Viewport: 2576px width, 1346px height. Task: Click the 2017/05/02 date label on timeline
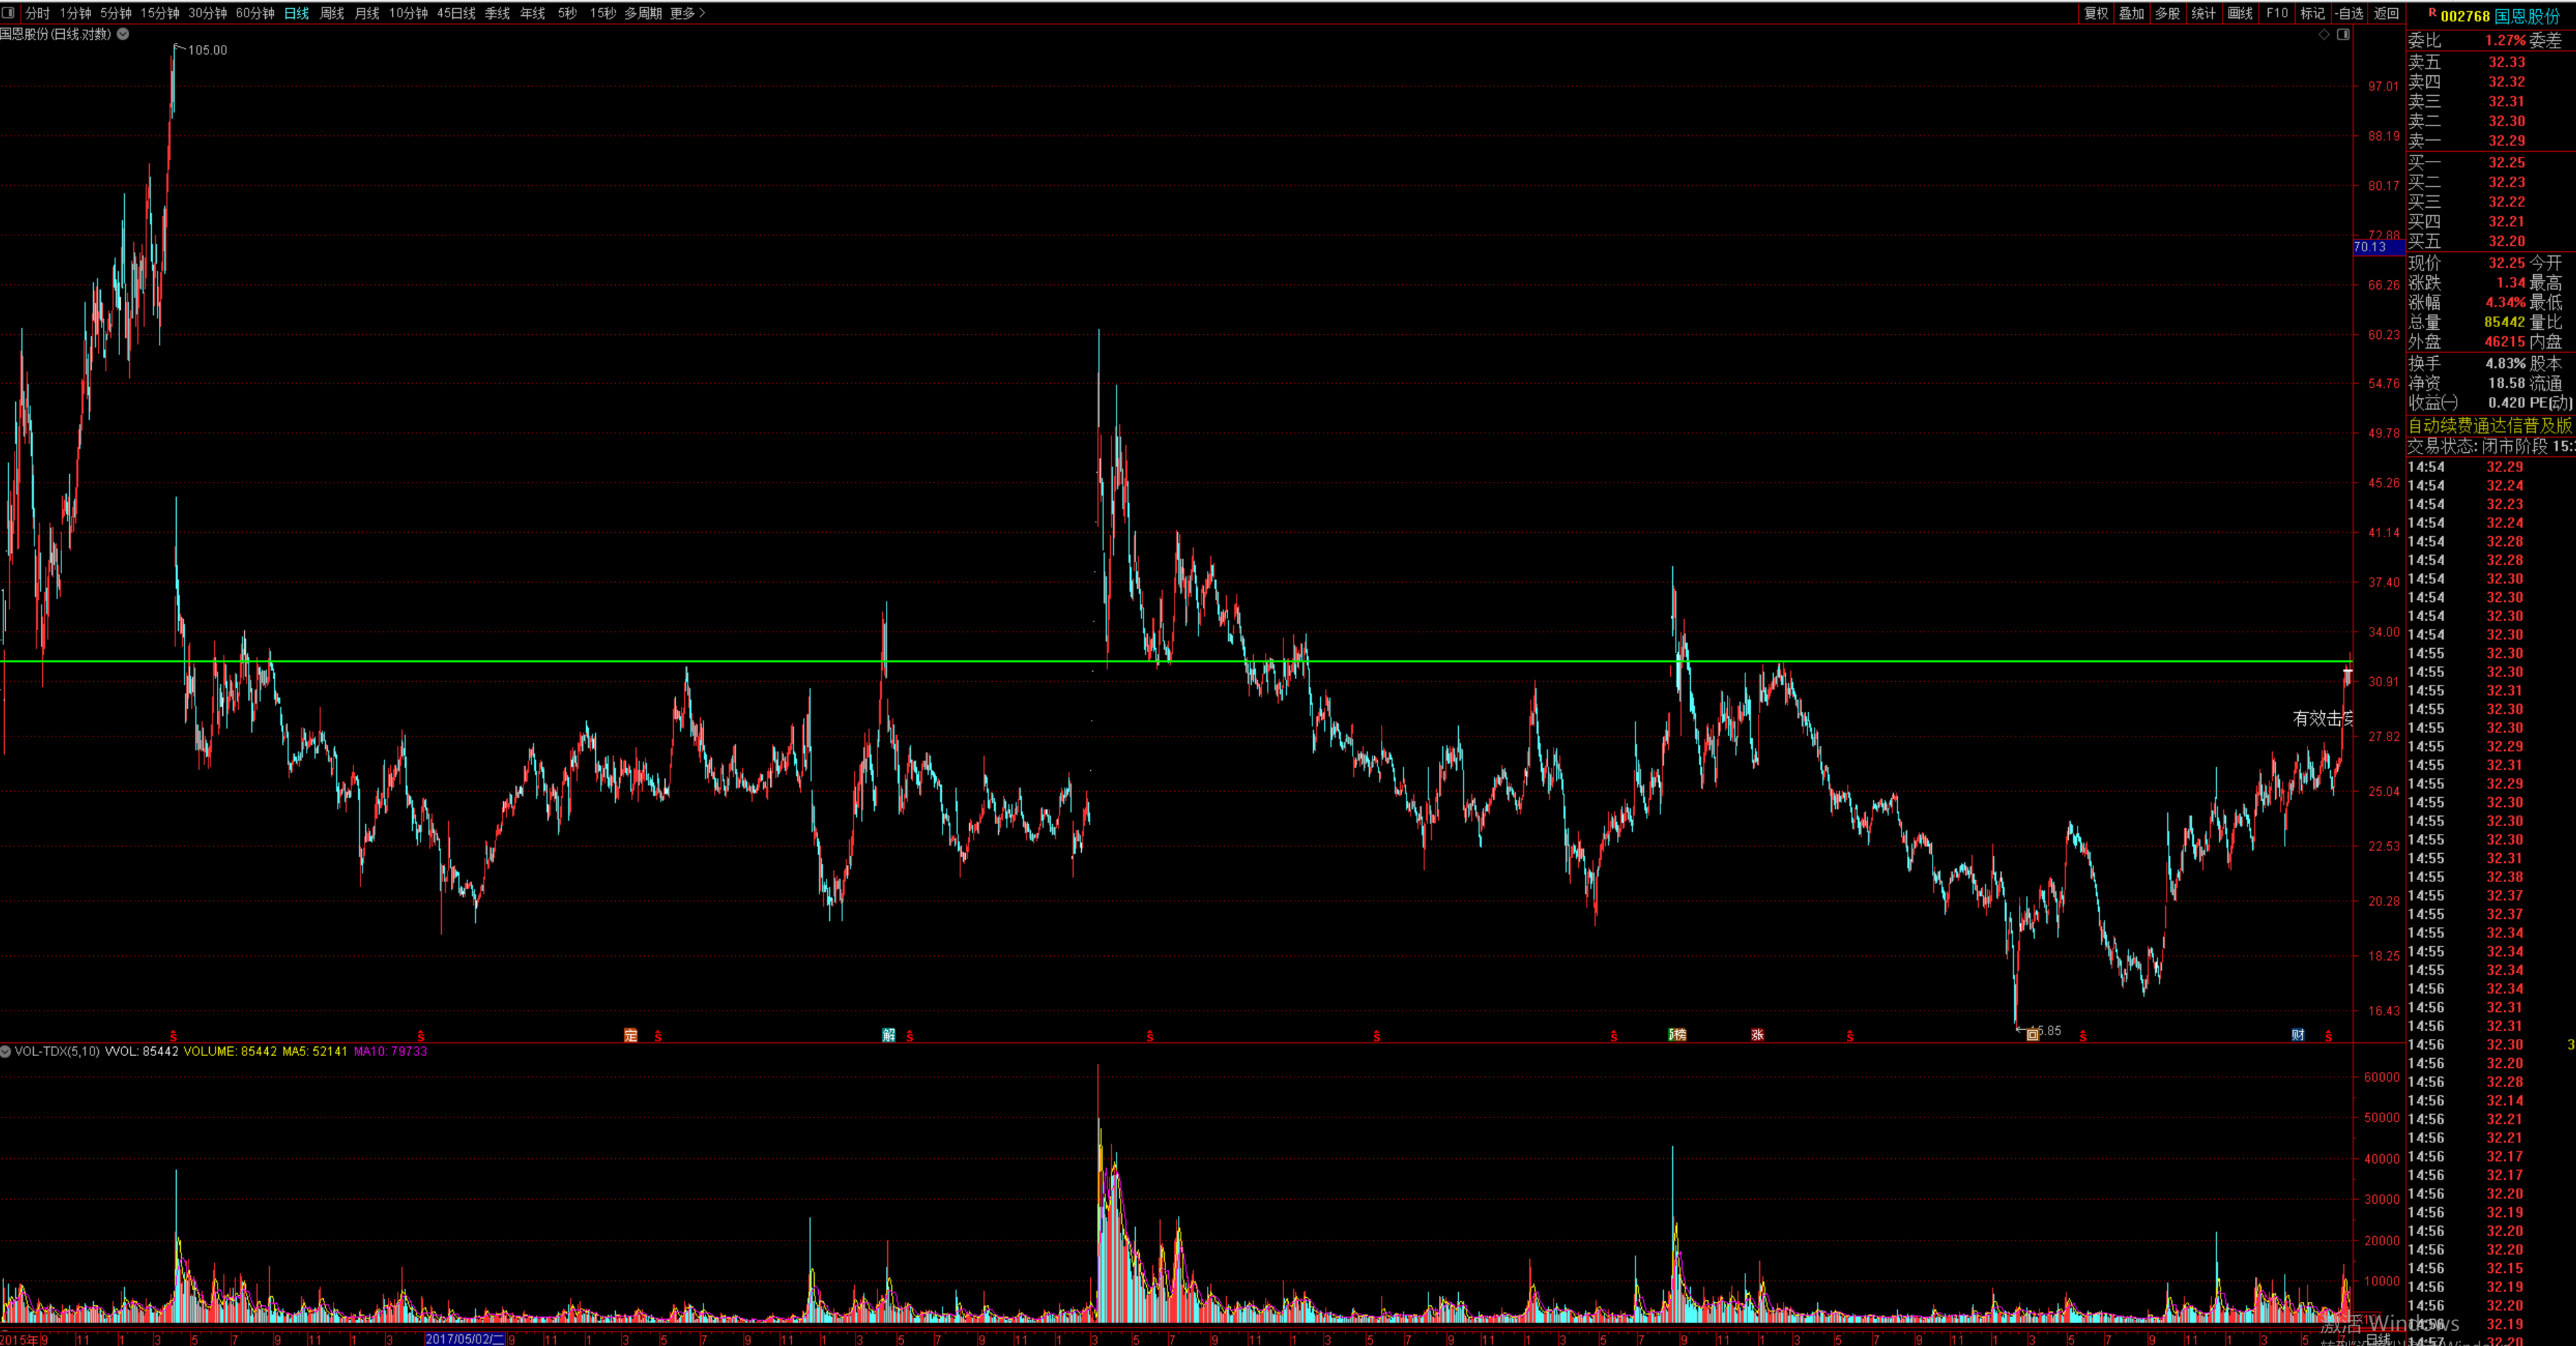click(465, 1339)
